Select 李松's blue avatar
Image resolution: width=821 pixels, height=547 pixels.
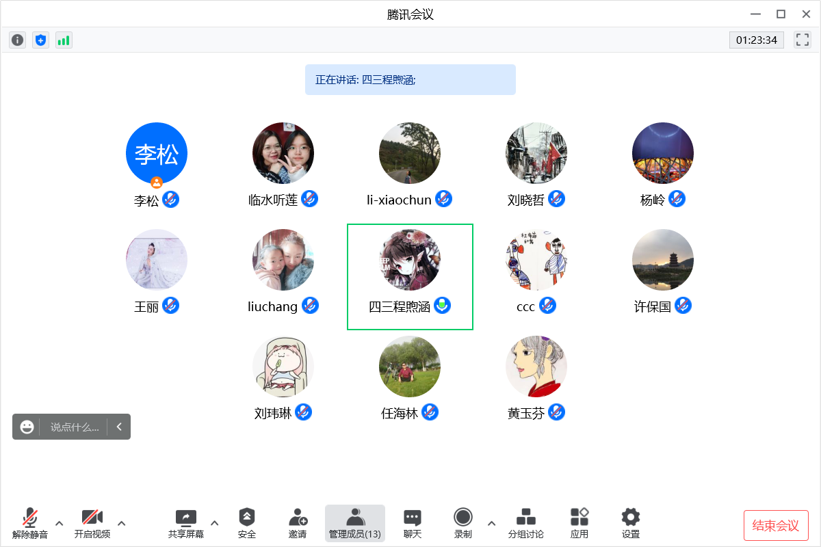tap(157, 153)
